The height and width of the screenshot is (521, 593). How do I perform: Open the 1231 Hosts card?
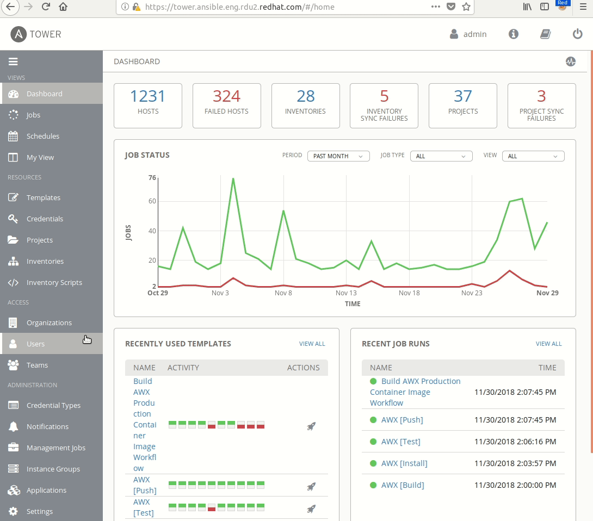[148, 106]
